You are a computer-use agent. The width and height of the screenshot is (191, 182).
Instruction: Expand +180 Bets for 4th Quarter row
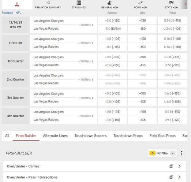point(86,116)
